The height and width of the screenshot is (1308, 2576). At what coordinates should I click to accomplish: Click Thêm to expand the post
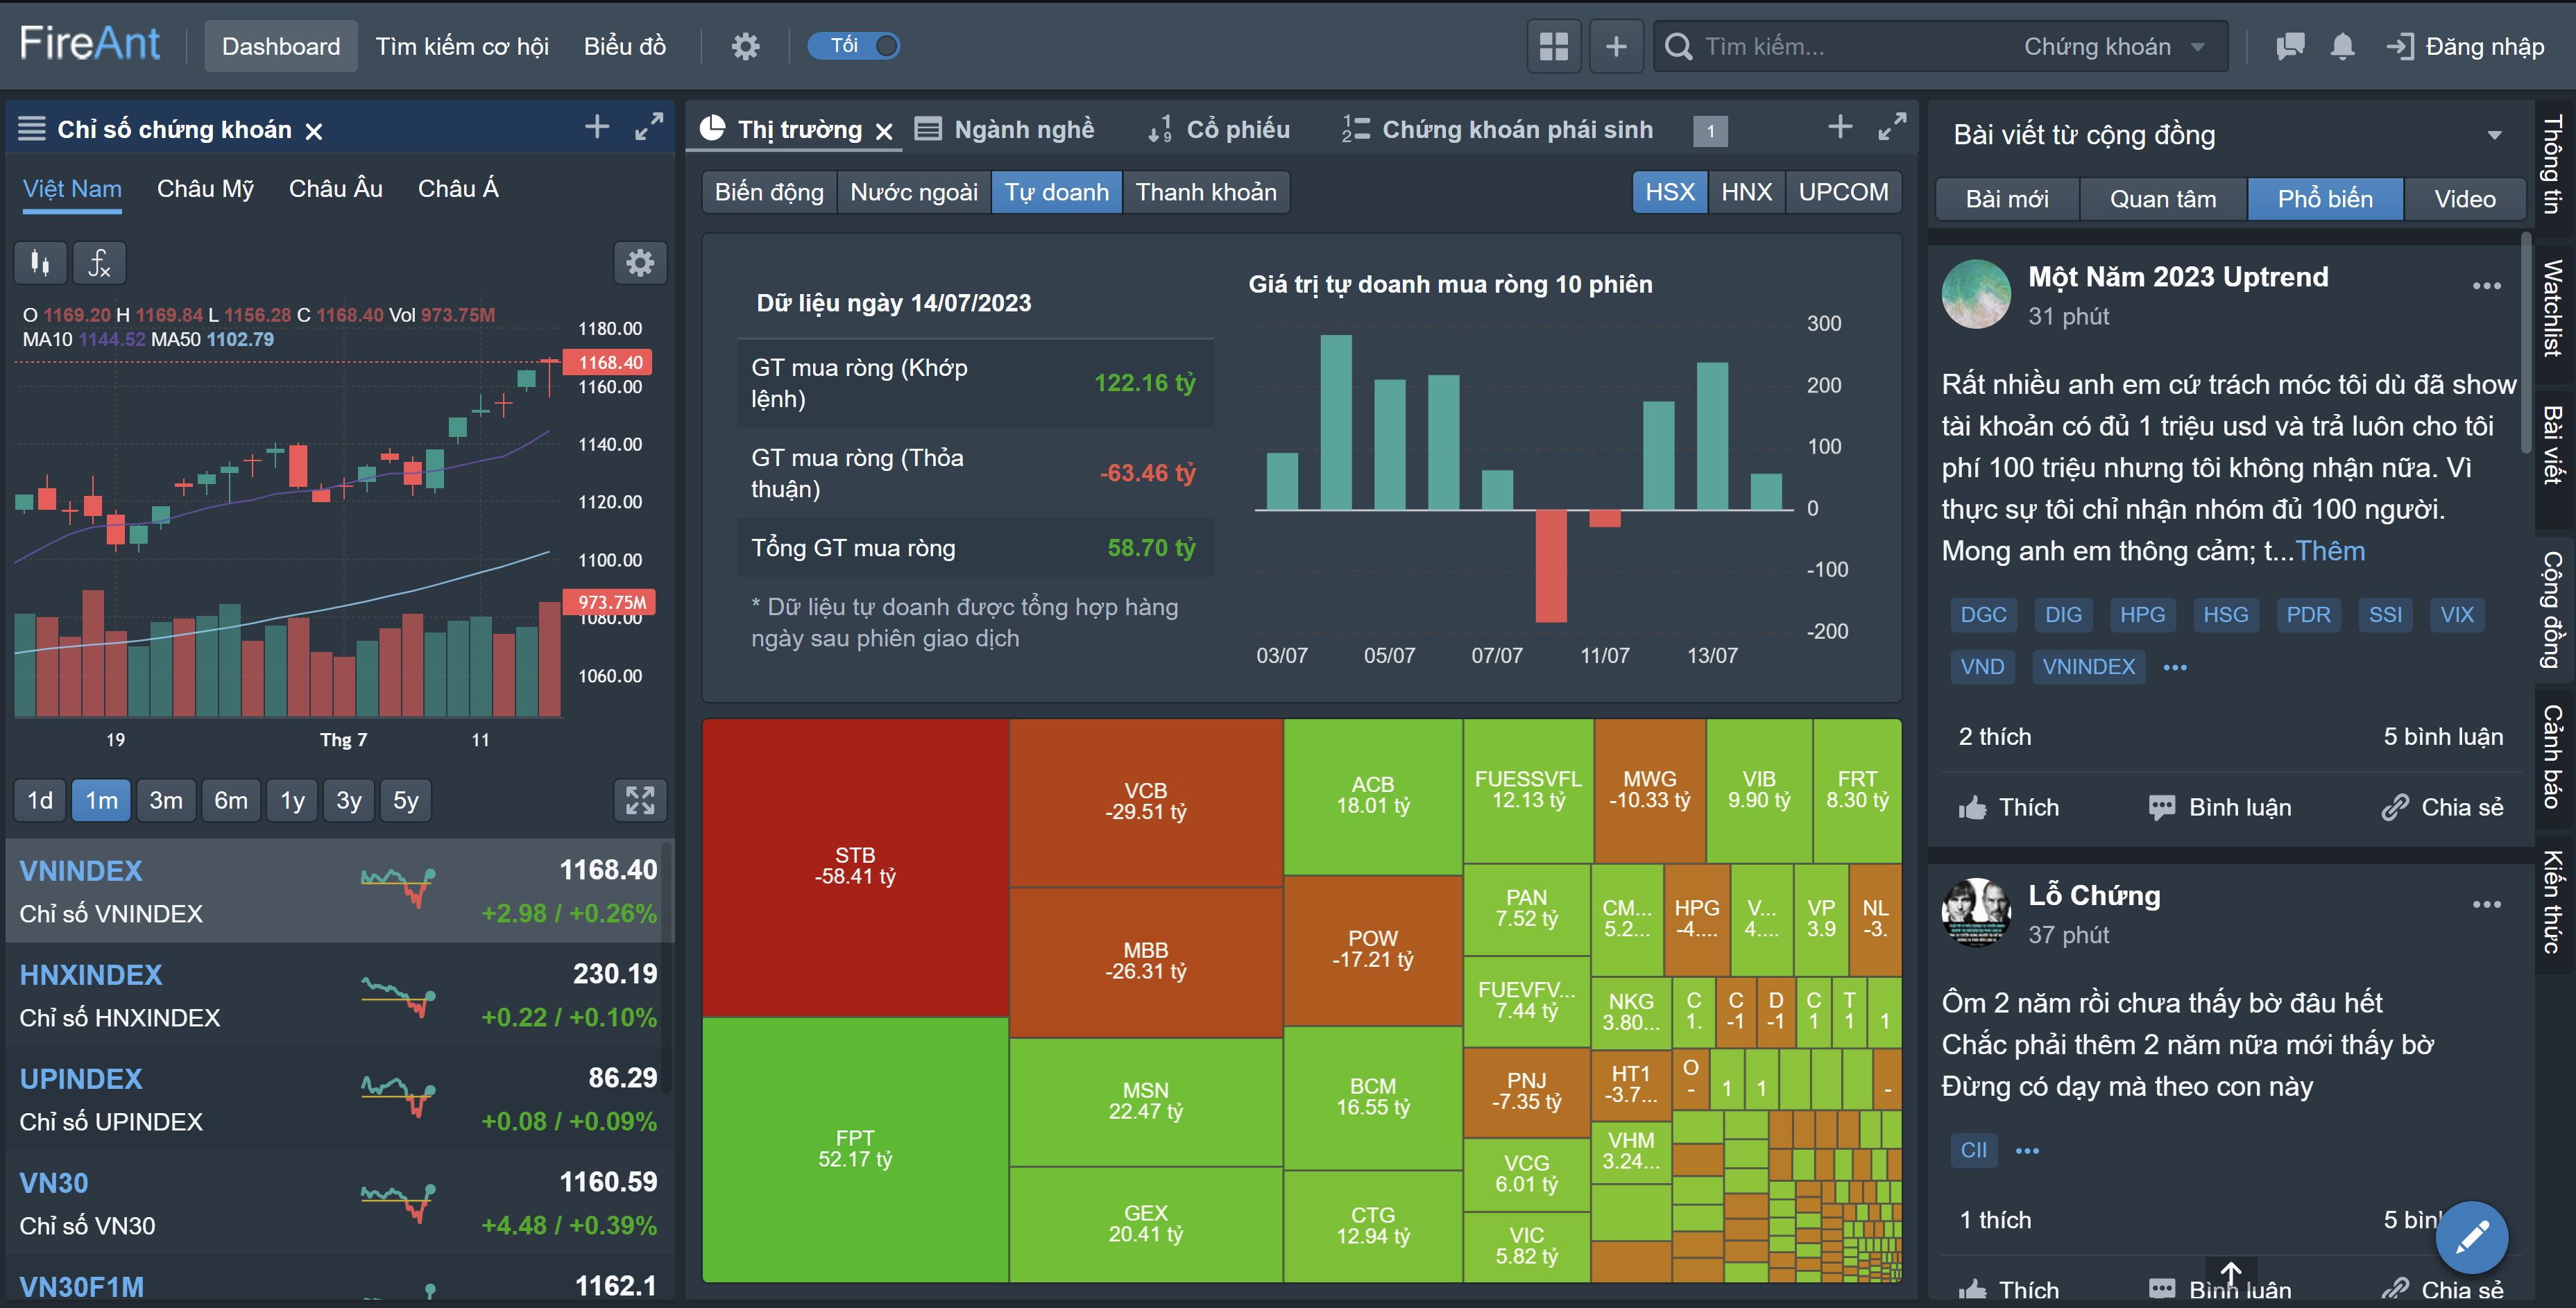(2330, 551)
